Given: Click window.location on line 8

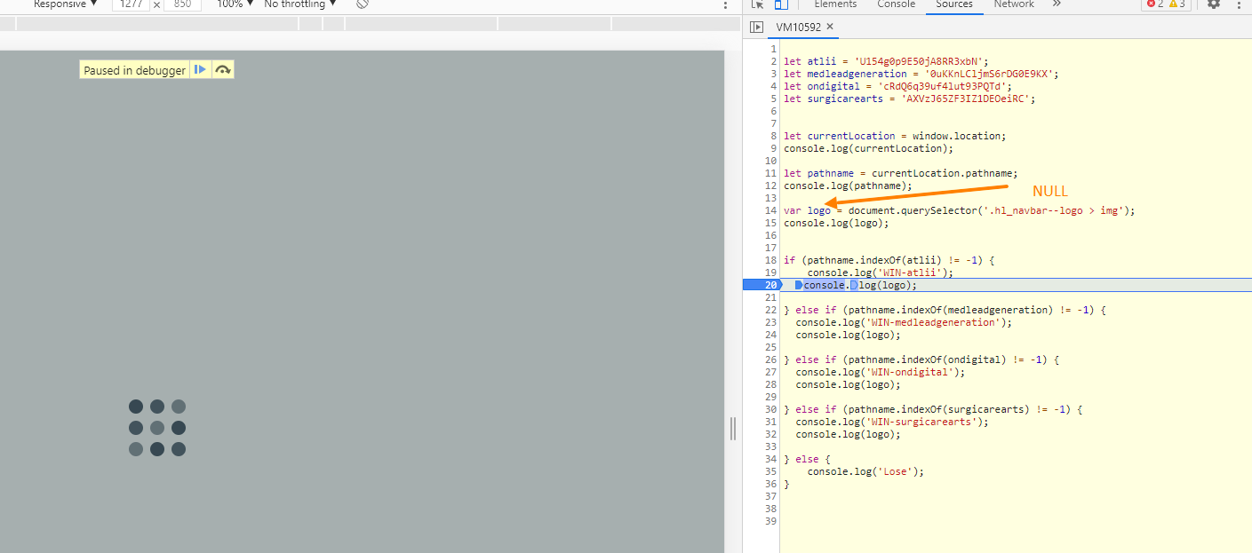Looking at the screenshot, I should pos(956,136).
